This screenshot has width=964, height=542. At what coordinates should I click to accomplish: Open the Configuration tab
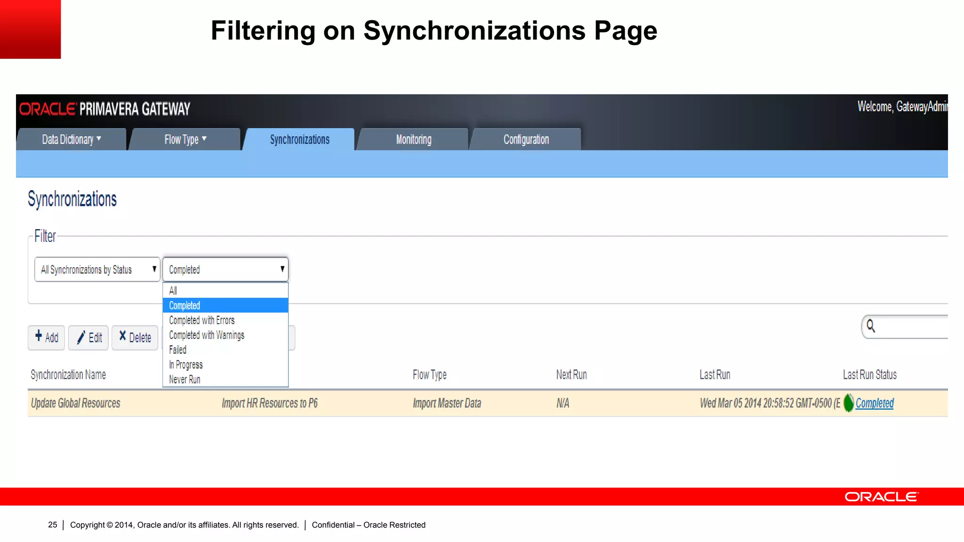click(526, 139)
